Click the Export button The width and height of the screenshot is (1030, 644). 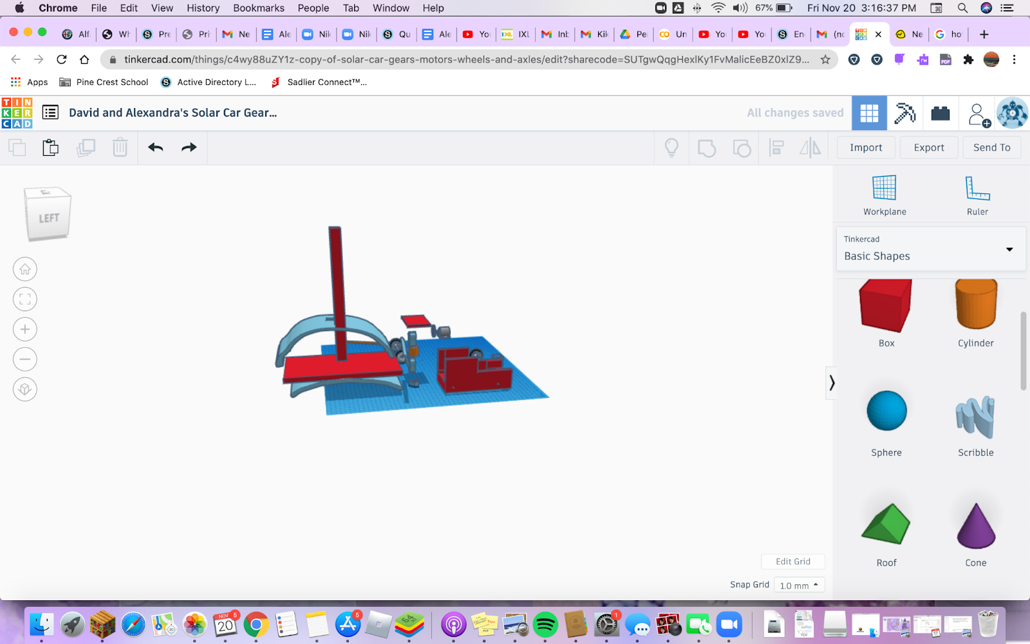[928, 147]
